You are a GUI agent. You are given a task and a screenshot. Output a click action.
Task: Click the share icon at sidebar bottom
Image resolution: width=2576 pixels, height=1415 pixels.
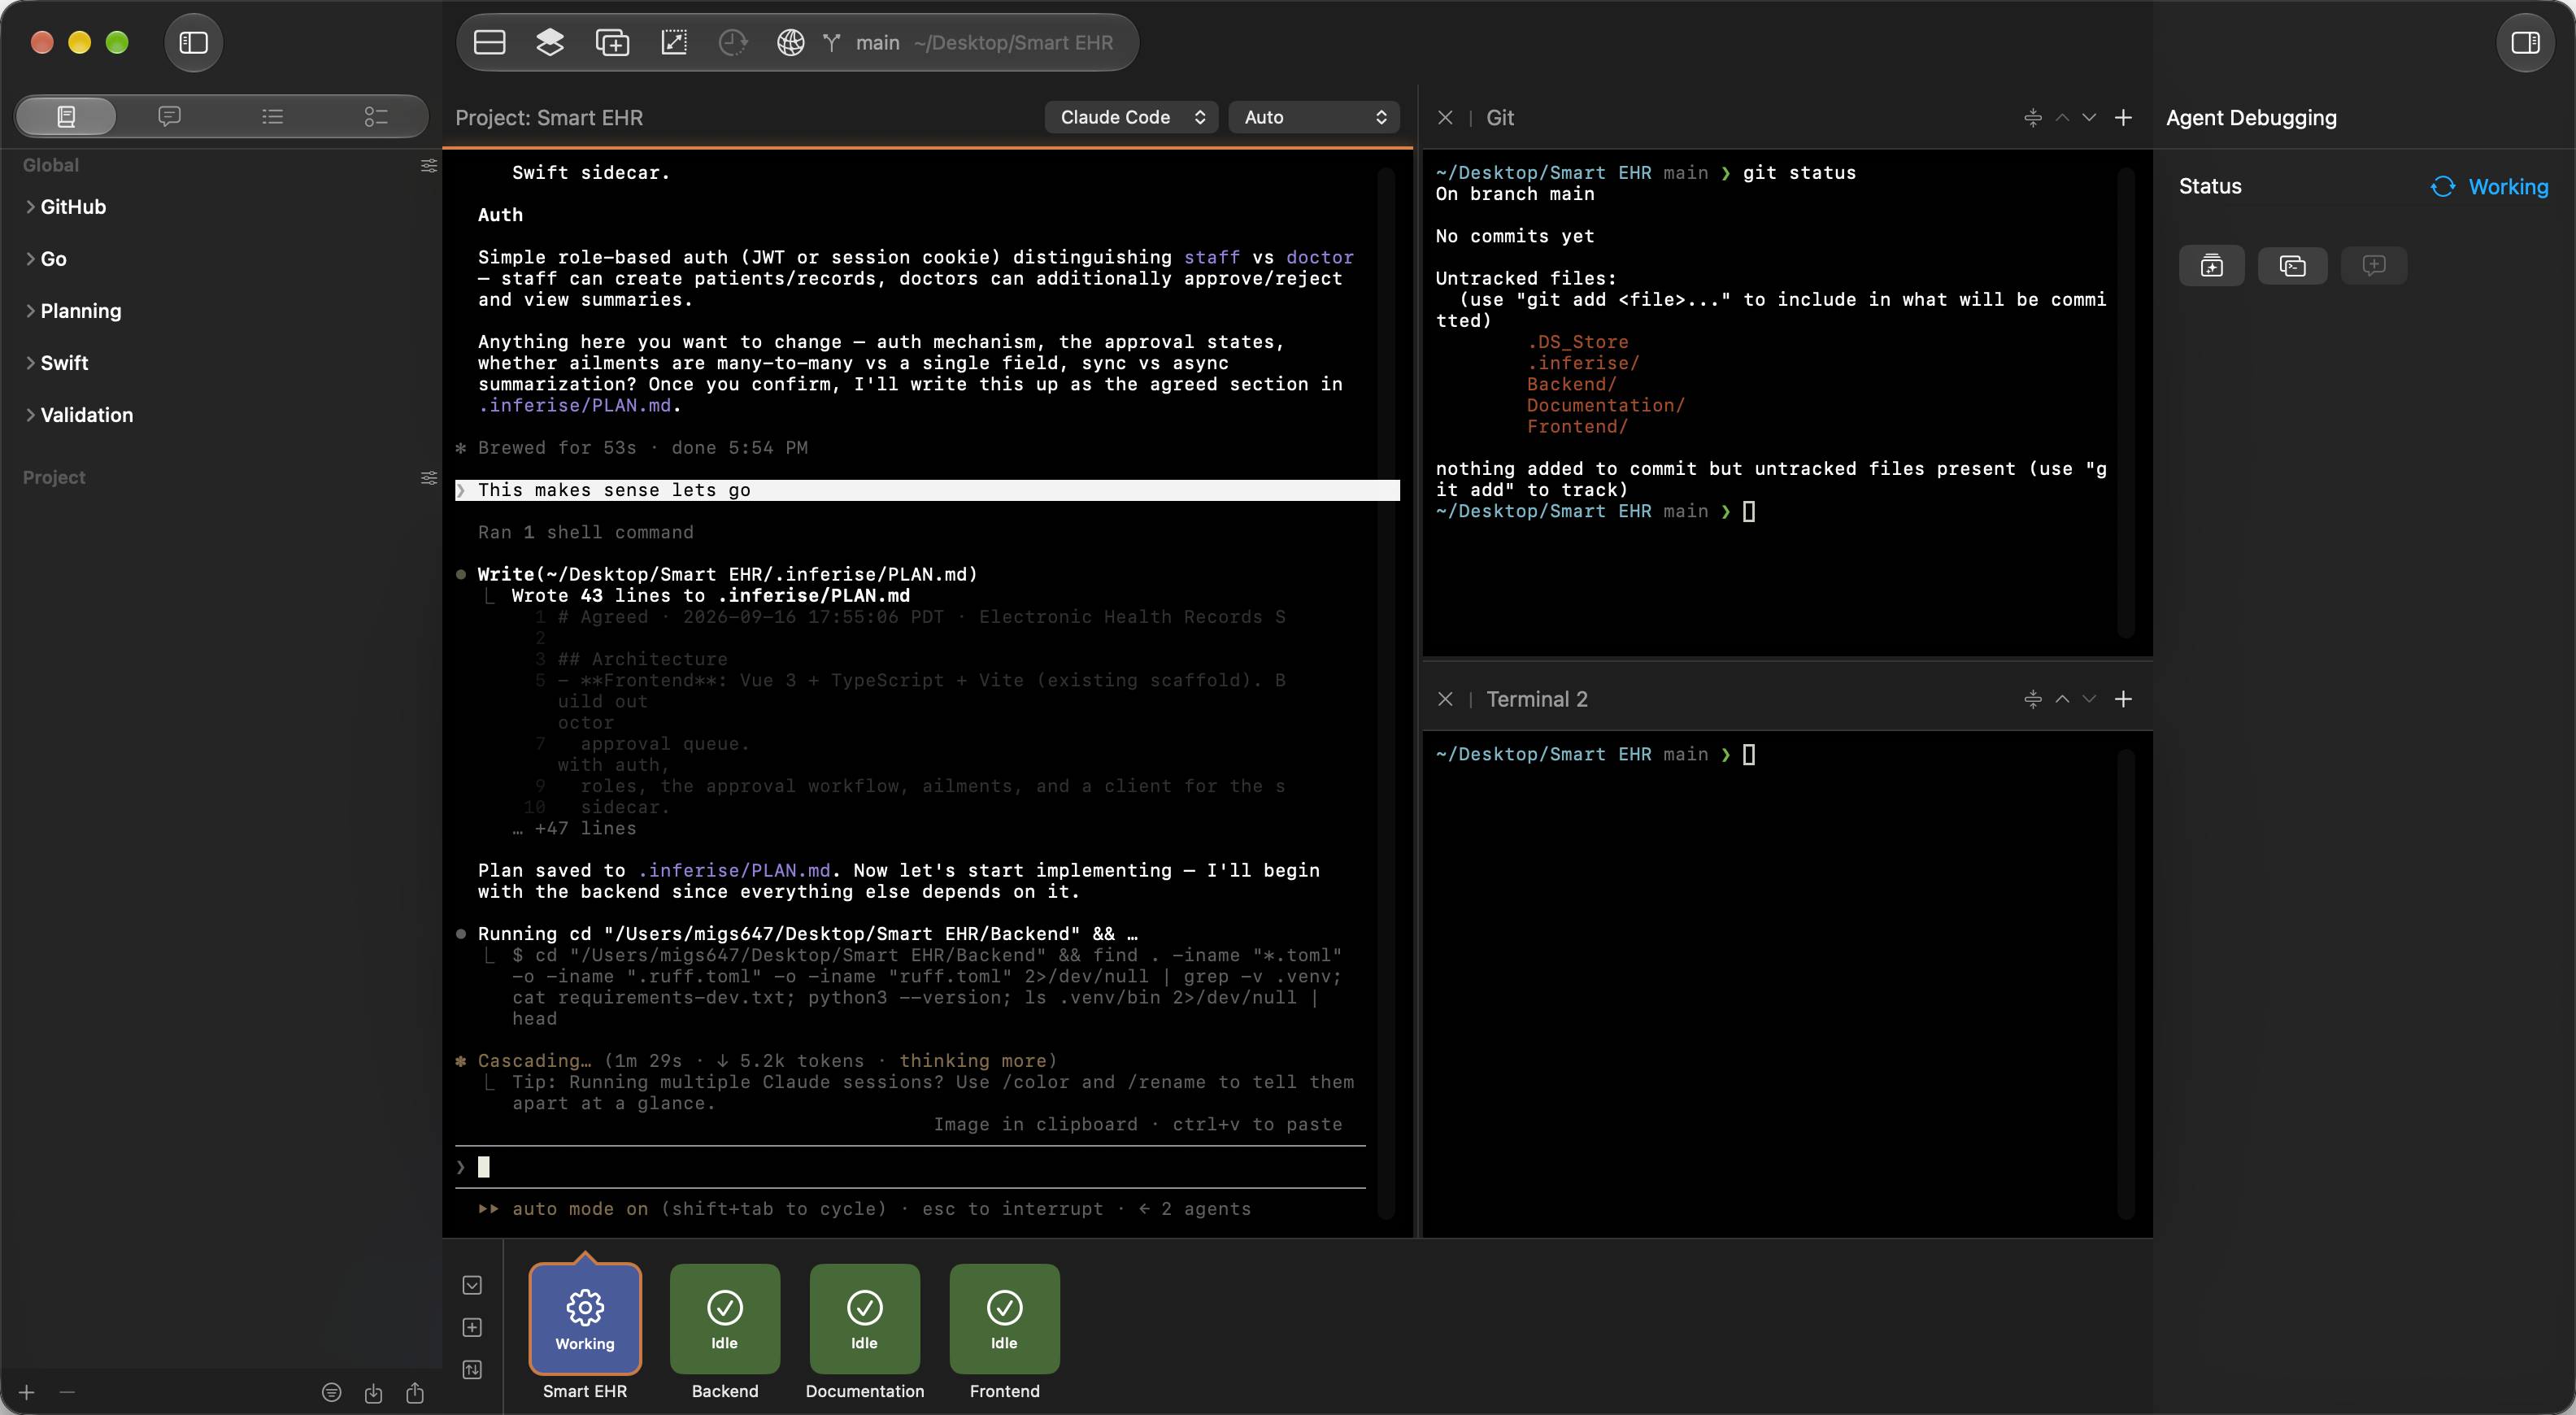click(x=415, y=1392)
